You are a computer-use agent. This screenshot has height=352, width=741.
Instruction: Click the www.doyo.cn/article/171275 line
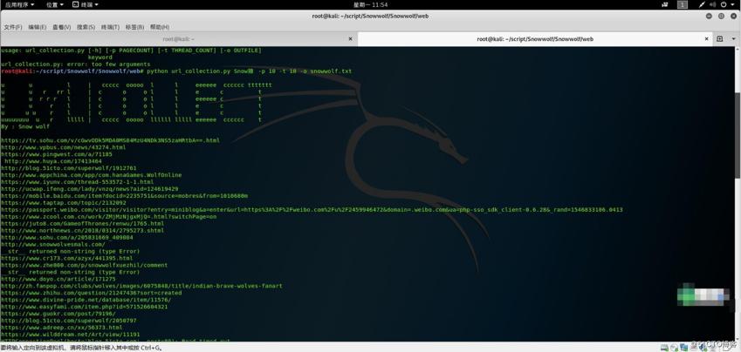[58, 279]
